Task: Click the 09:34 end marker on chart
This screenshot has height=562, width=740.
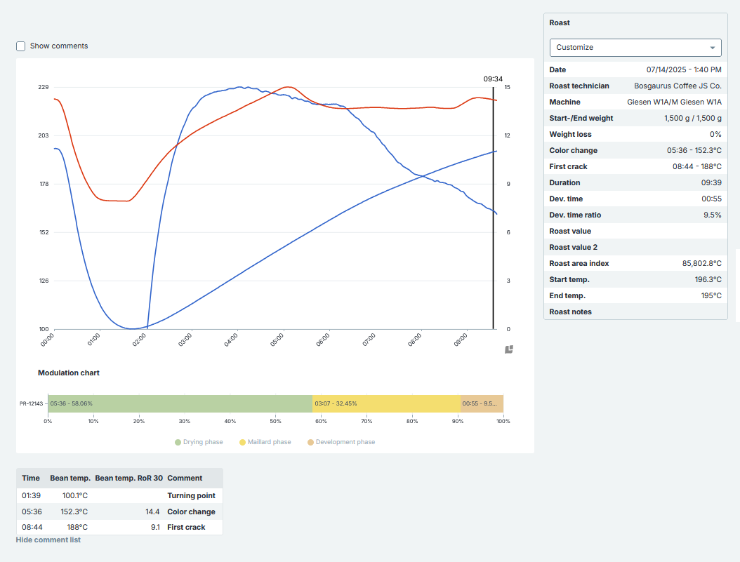Action: (493, 79)
